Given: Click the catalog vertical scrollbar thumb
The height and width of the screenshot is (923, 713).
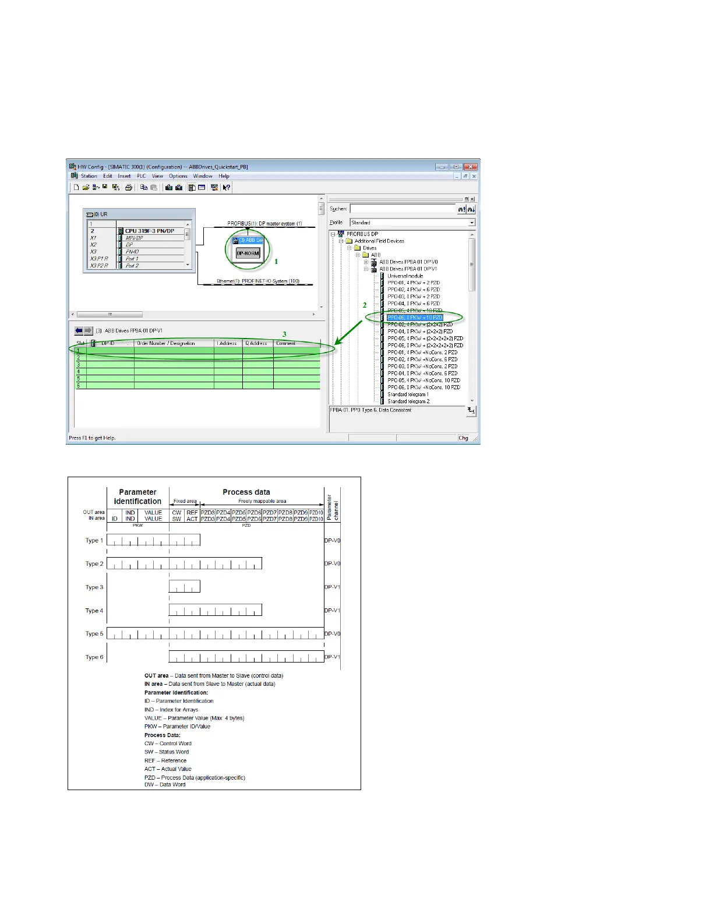Looking at the screenshot, I should [472, 265].
